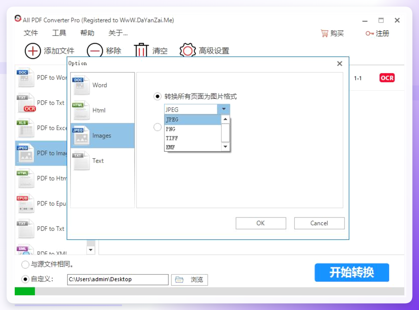Select PDF to Word DOC icon in sidebar
419x310 pixels.
26,77
